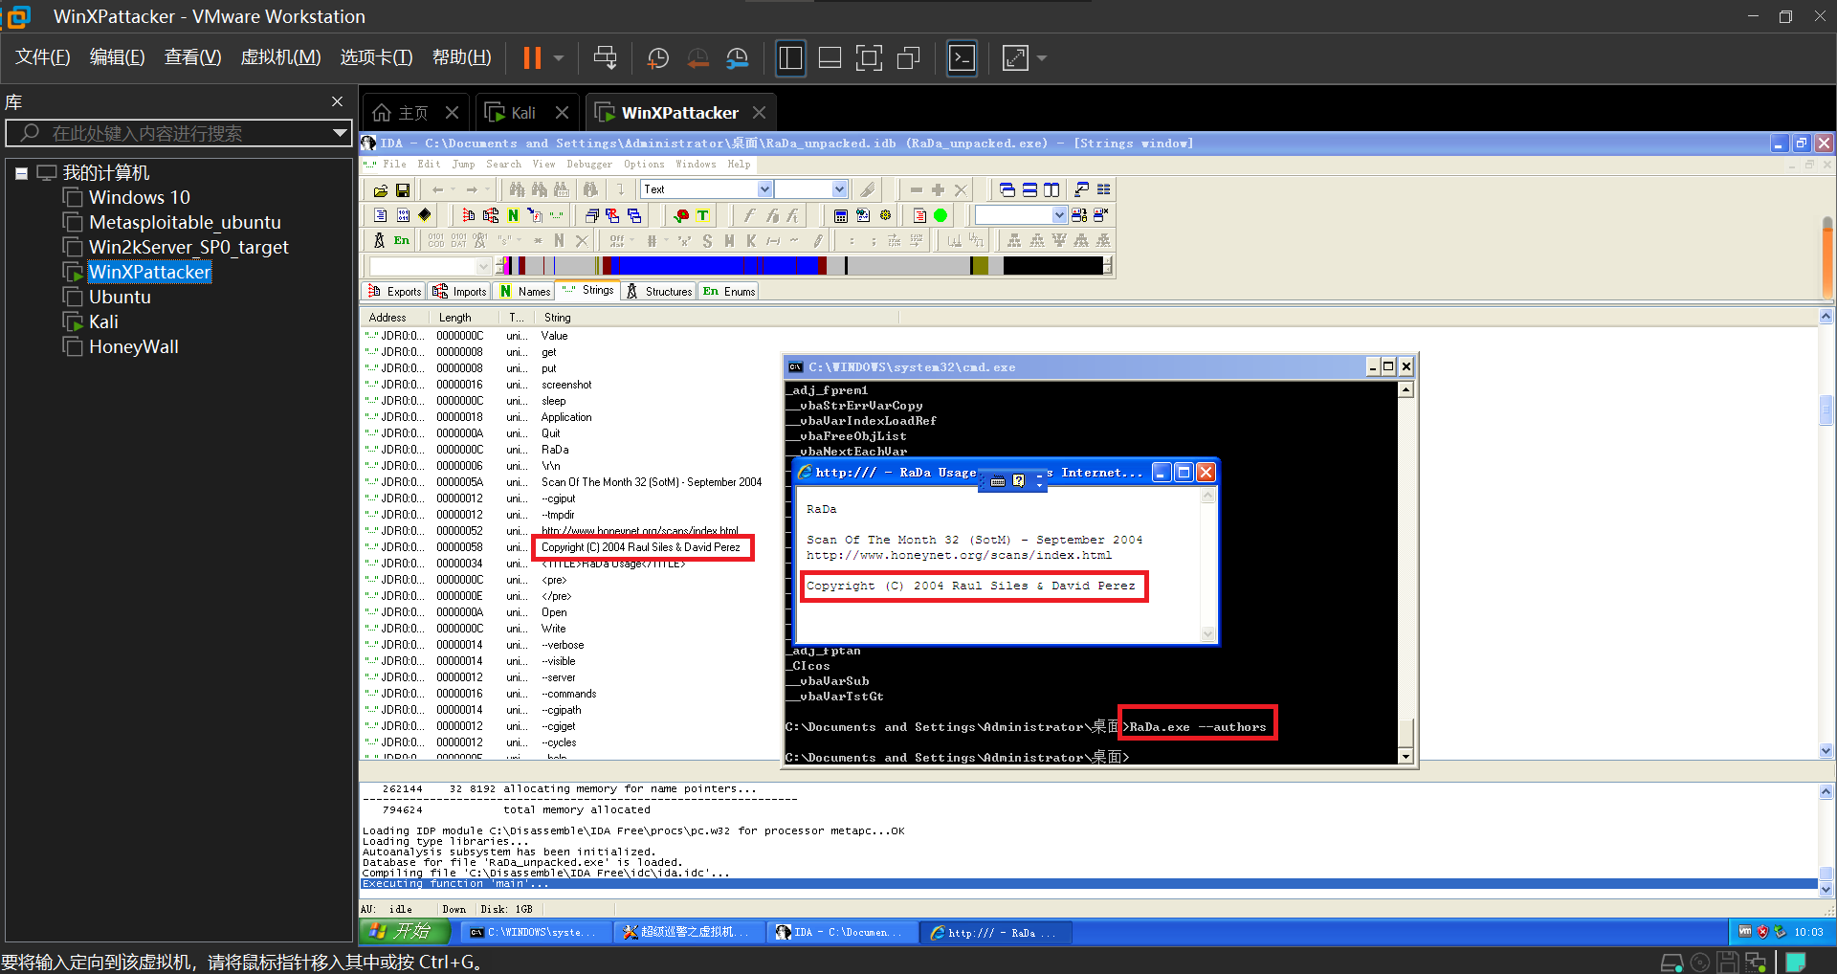Click cmd.exe taskbar button
The image size is (1837, 974).
coord(534,932)
